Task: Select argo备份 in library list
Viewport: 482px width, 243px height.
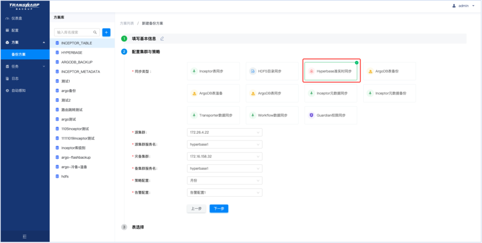Action: coord(82,91)
